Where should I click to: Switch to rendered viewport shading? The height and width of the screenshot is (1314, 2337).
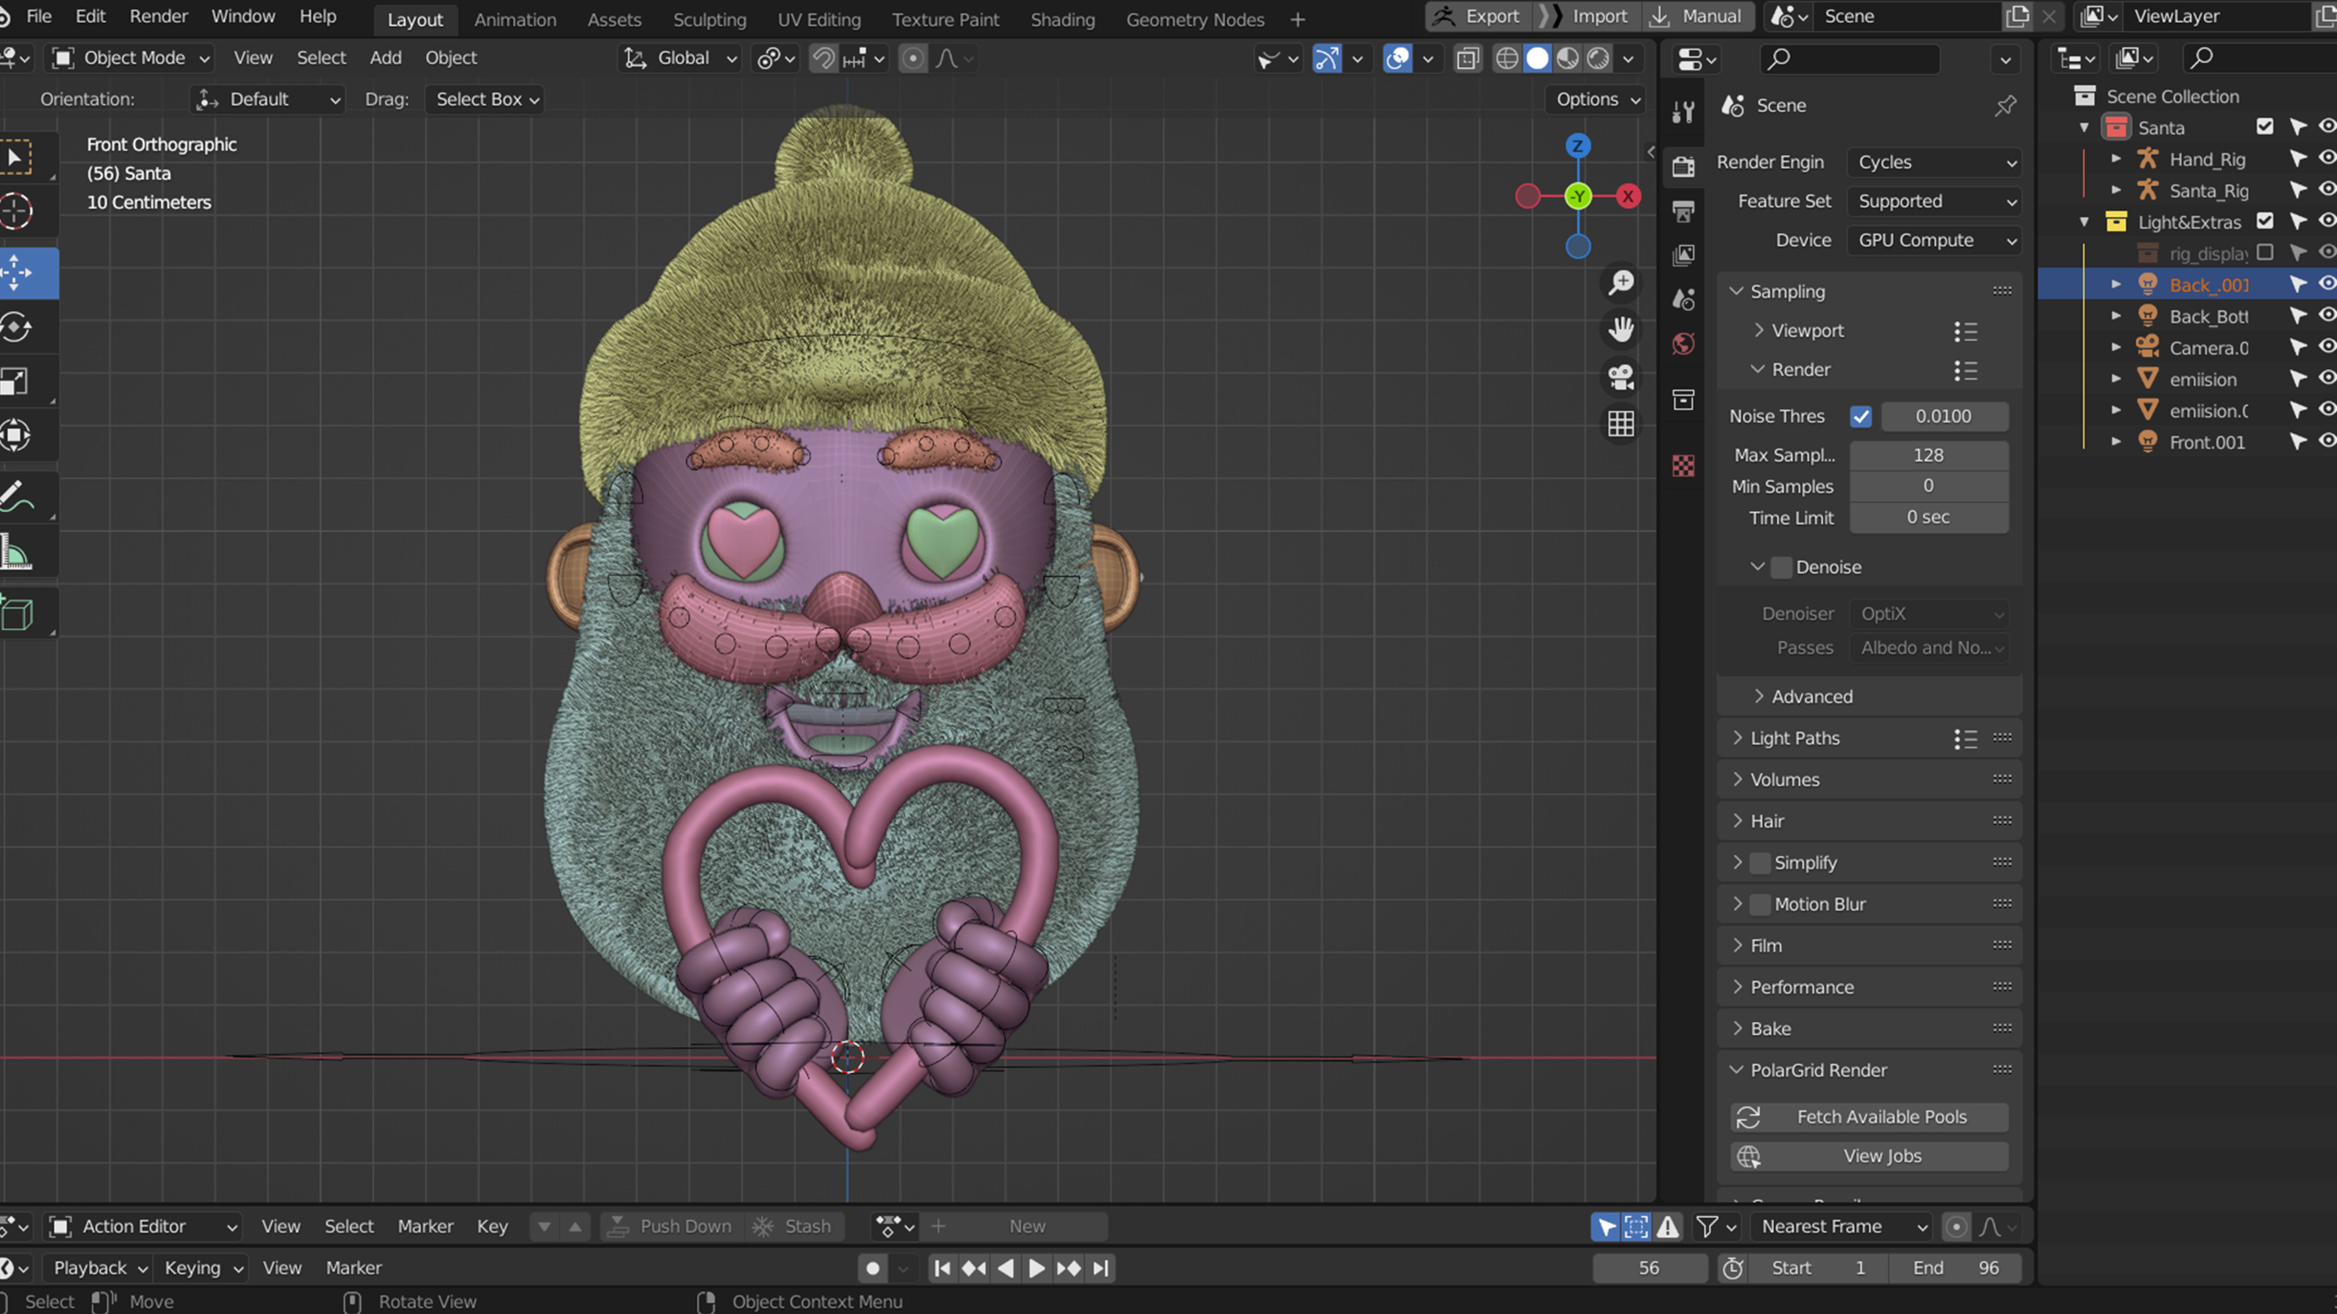(1599, 59)
